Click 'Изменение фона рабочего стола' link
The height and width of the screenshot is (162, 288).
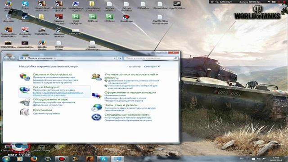pyautogui.click(x=125, y=98)
